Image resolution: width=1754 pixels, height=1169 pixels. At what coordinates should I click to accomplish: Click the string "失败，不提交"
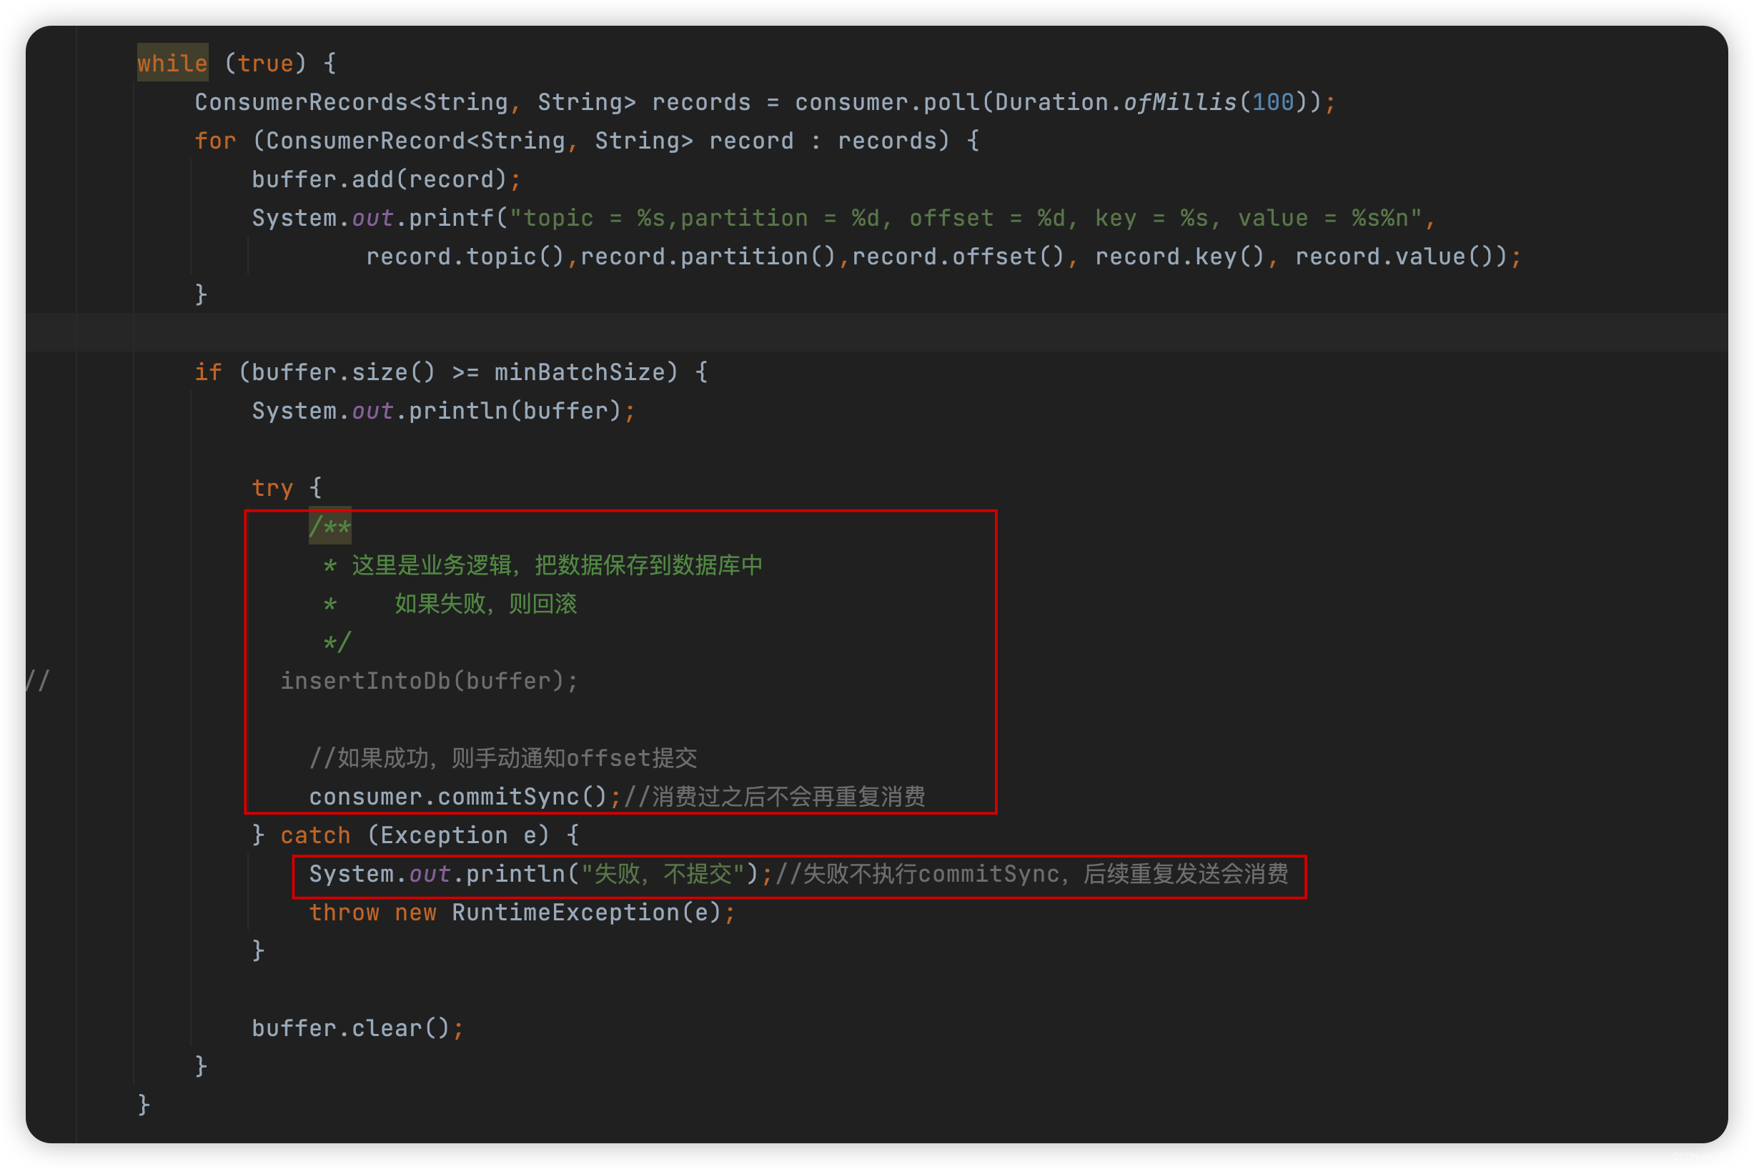tap(664, 875)
